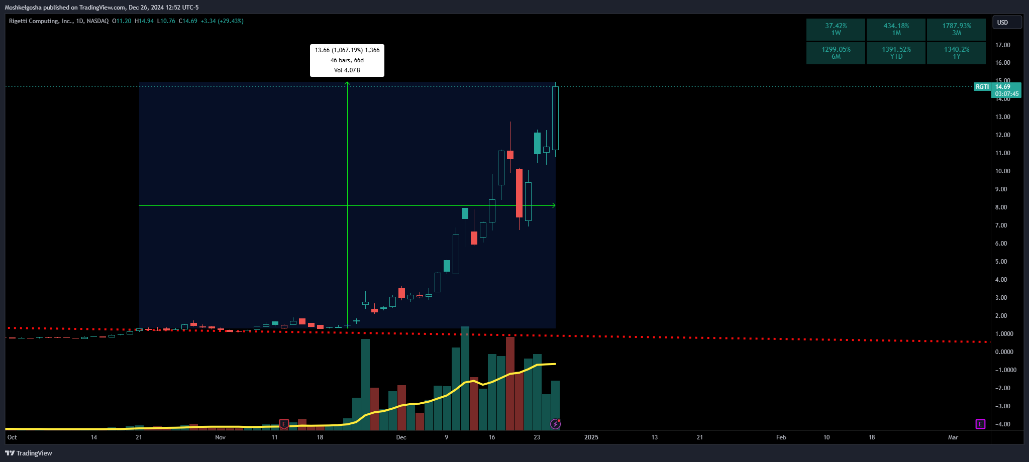
Task: Click the 'Vol 4.07 B' measurement text
Action: (x=347, y=70)
